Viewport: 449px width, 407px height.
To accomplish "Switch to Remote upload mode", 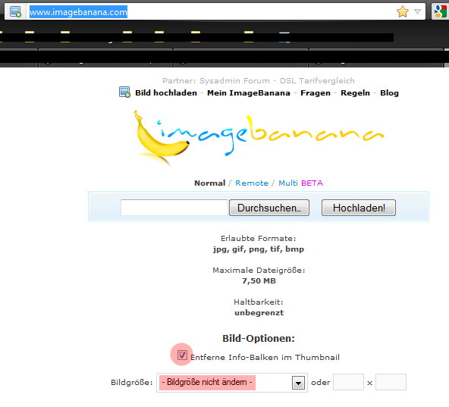I will pyautogui.click(x=252, y=183).
